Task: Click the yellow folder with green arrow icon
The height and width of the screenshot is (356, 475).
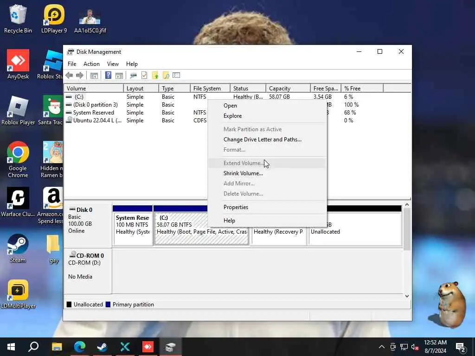Action: coord(155,76)
